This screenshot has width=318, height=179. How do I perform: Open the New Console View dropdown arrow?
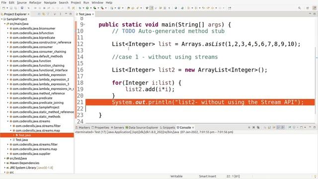(x=305, y=127)
